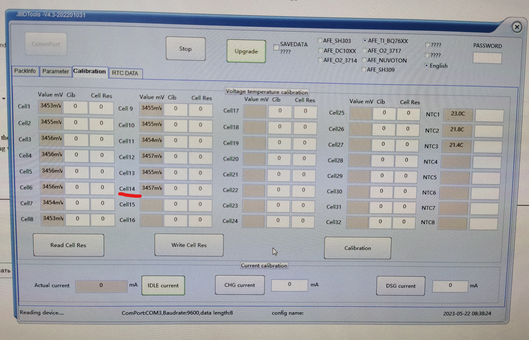This screenshot has height=340, width=529.
Task: Focus the PASSWORD input field
Action: [487, 58]
